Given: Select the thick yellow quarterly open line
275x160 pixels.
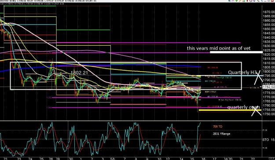Looking at the screenshot, I should [230, 110].
